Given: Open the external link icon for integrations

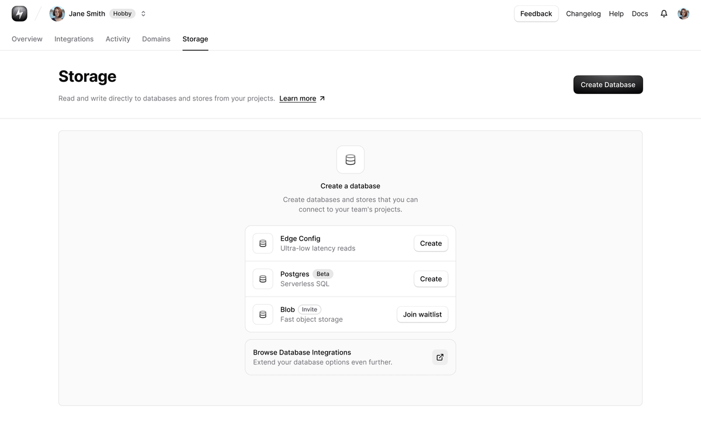Looking at the screenshot, I should [x=440, y=357].
